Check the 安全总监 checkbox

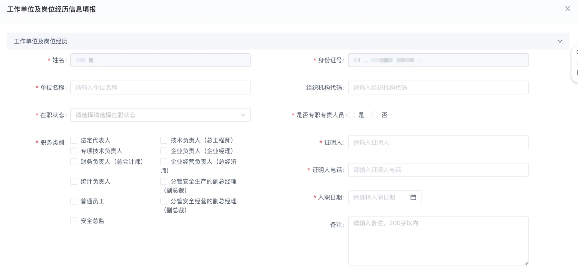coord(74,221)
